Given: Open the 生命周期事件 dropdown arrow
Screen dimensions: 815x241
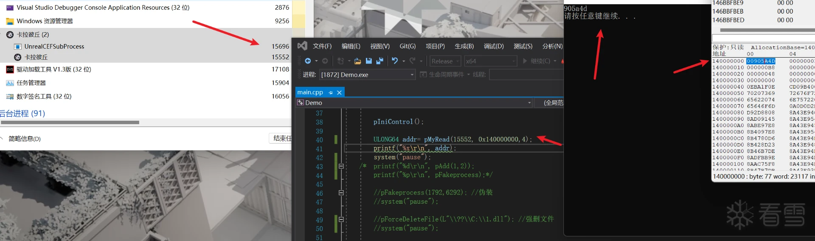Looking at the screenshot, I should tap(469, 75).
